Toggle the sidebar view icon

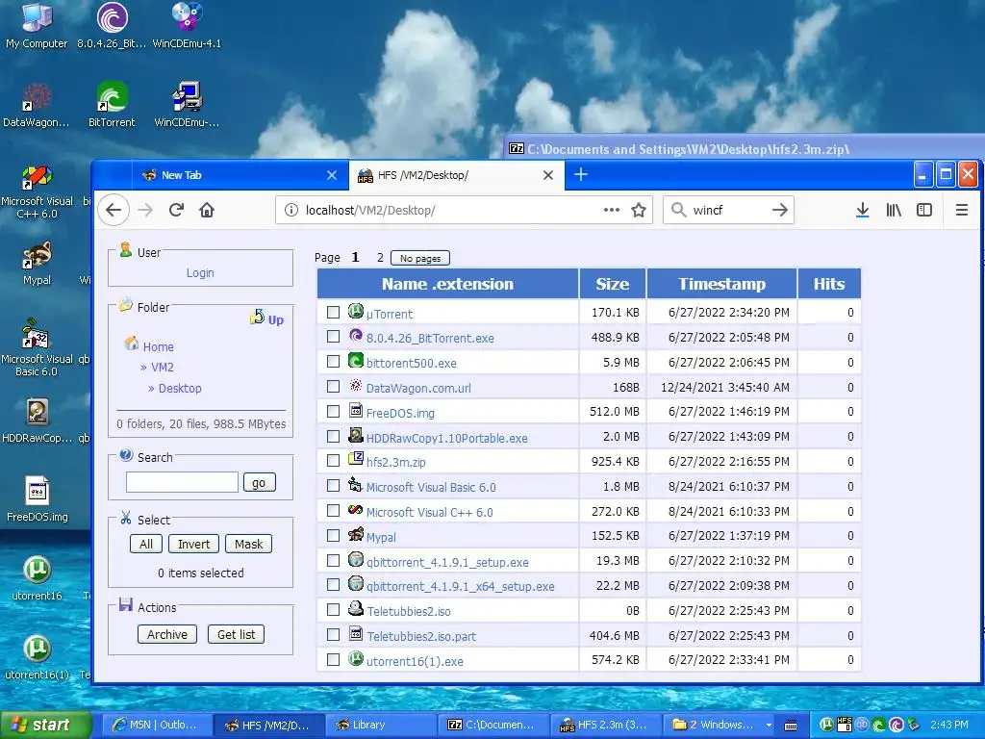pos(924,210)
